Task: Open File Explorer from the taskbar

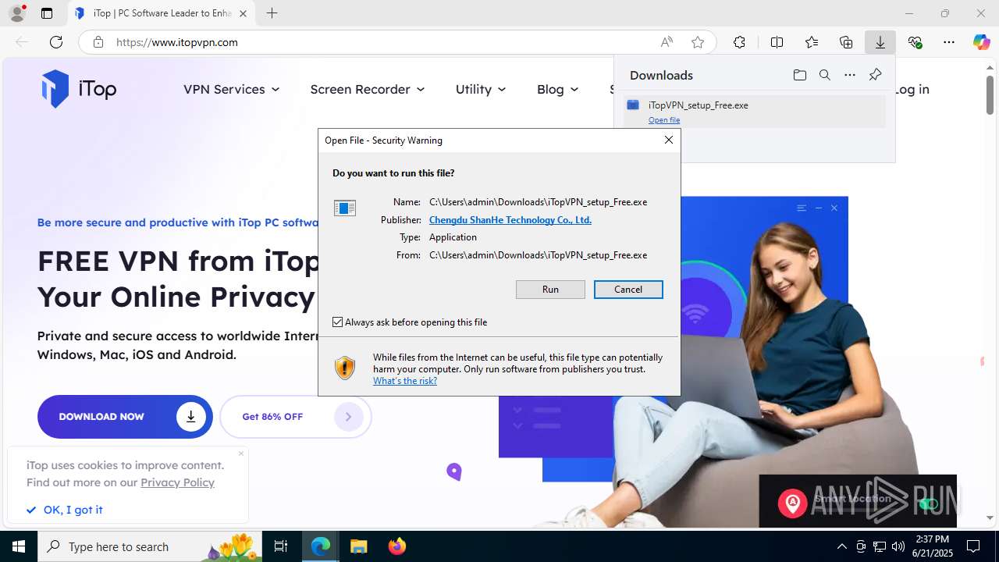Action: pos(358,546)
